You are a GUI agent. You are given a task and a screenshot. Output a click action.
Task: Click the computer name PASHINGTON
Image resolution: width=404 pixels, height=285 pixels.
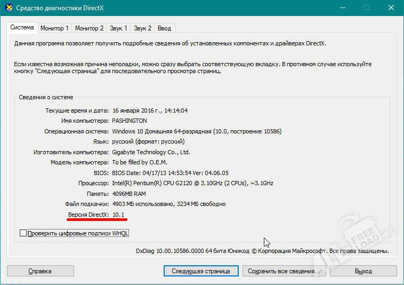pyautogui.click(x=129, y=121)
